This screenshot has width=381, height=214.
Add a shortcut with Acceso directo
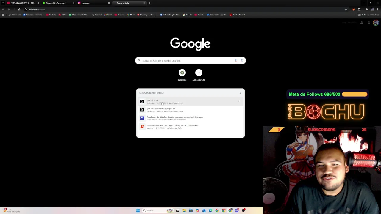point(199,75)
